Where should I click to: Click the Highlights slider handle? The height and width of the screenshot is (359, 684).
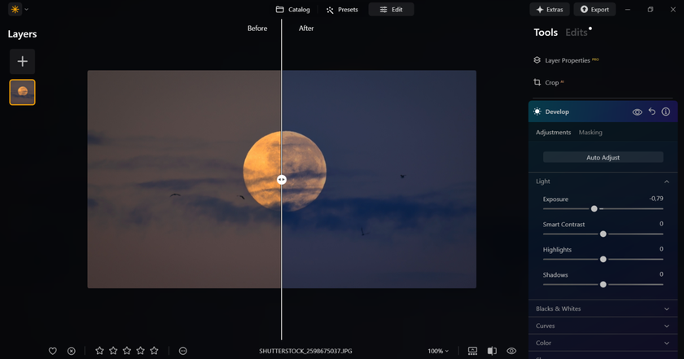pyautogui.click(x=603, y=260)
